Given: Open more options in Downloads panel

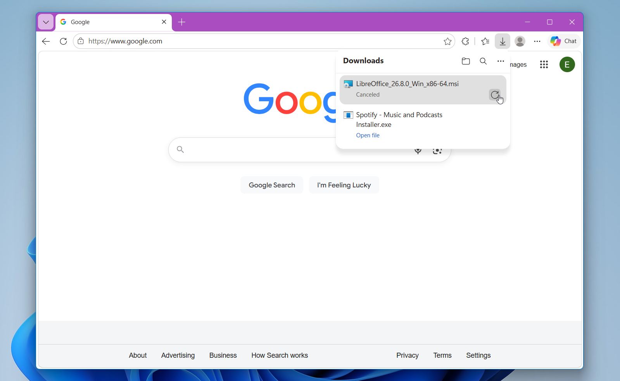Looking at the screenshot, I should coord(501,61).
